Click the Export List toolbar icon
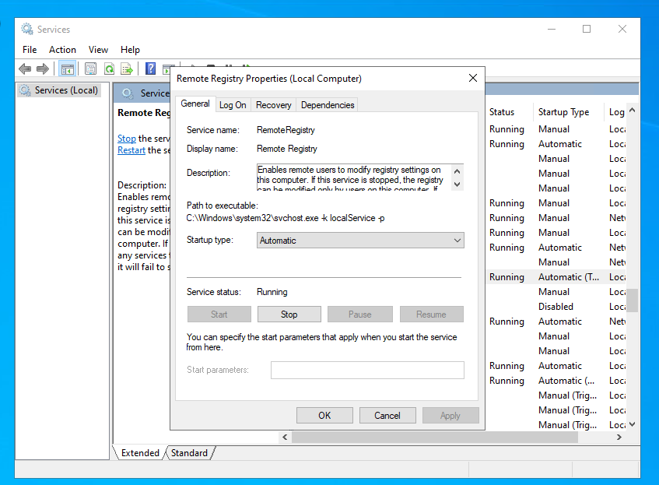 point(127,69)
